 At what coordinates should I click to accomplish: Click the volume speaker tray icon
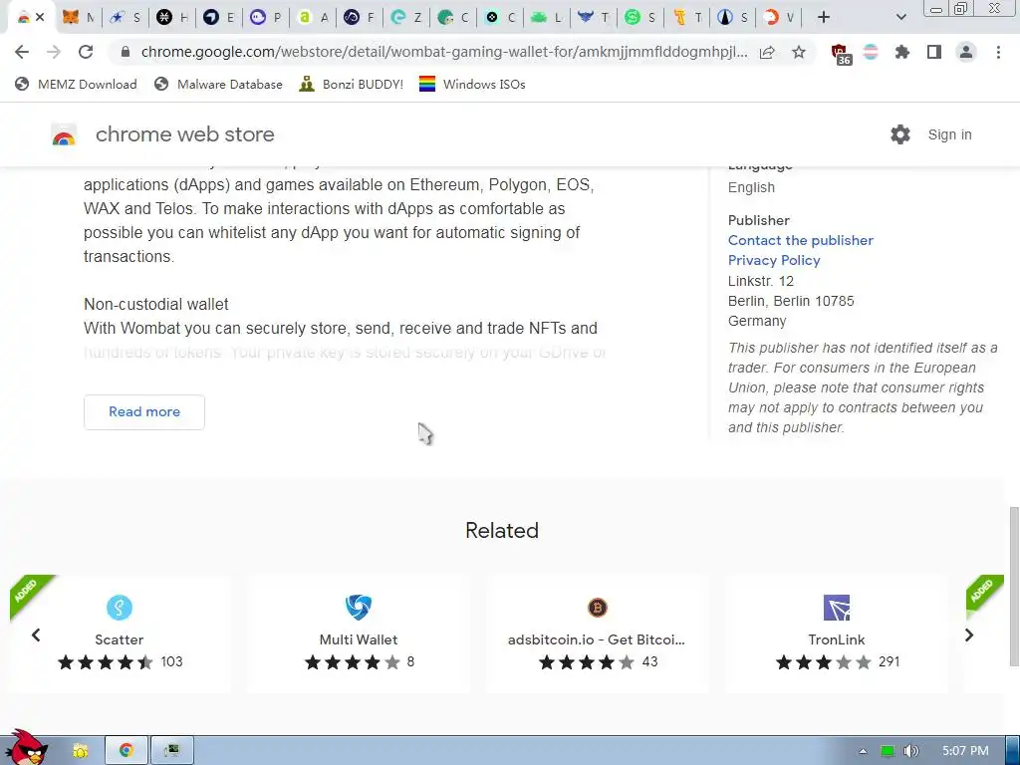(910, 751)
